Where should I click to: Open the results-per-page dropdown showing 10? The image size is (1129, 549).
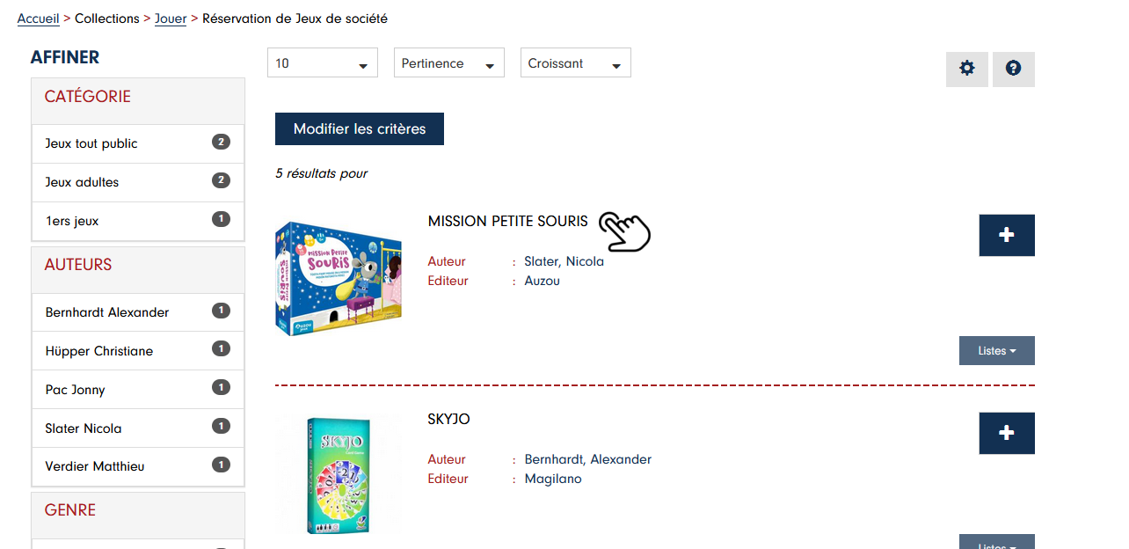pyautogui.click(x=322, y=62)
